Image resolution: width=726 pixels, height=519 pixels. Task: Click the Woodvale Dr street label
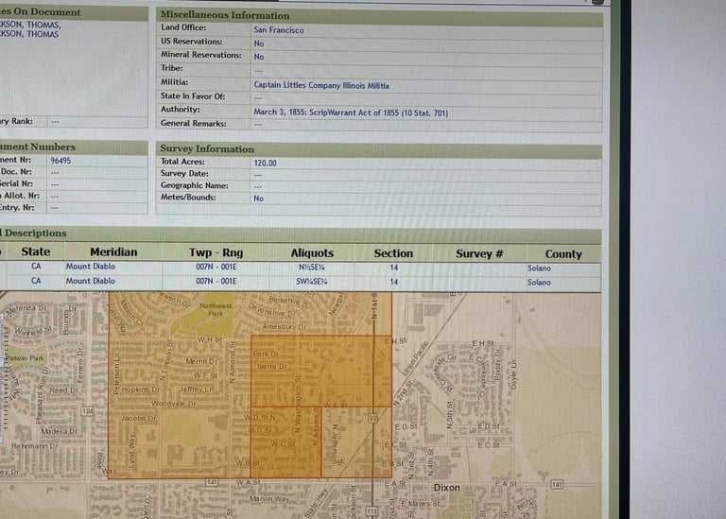point(174,404)
